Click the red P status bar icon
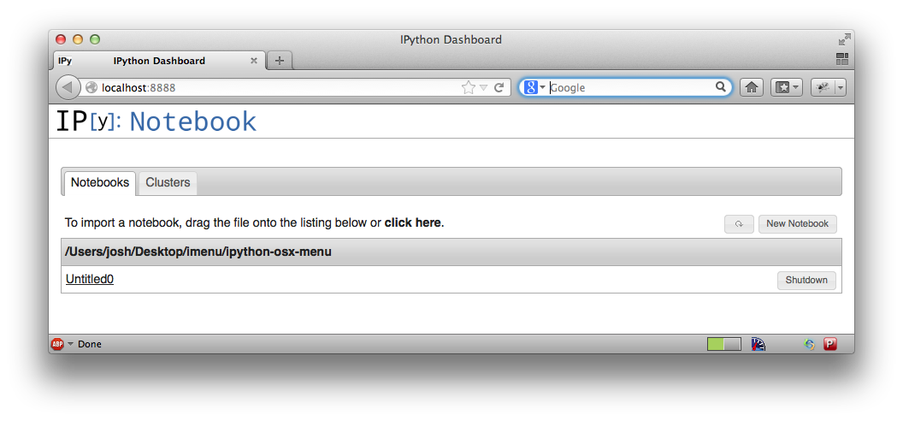 point(829,344)
